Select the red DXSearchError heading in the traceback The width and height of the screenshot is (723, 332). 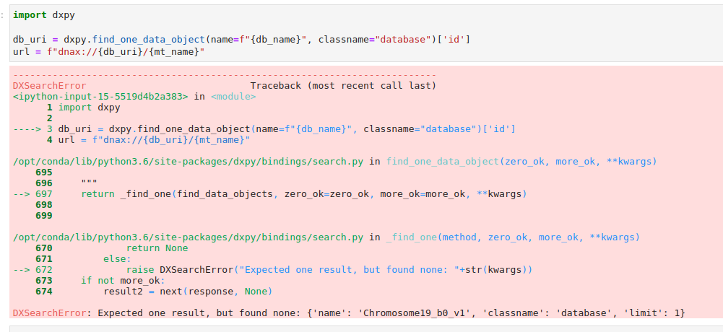[x=49, y=86]
